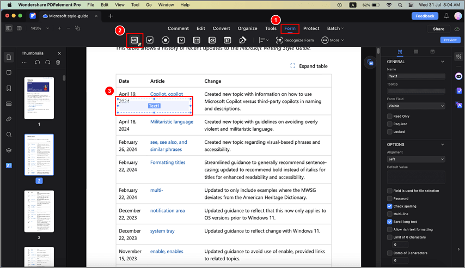Image resolution: width=465 pixels, height=268 pixels.
Task: Switch to the Protect tab
Action: point(311,28)
